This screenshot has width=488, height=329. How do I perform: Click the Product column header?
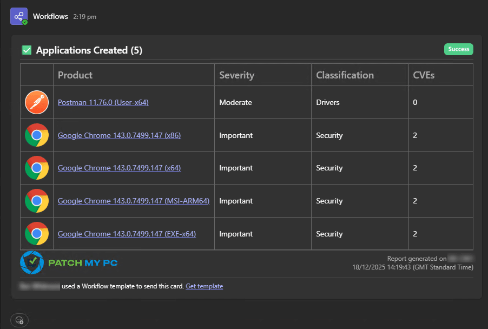(x=75, y=75)
